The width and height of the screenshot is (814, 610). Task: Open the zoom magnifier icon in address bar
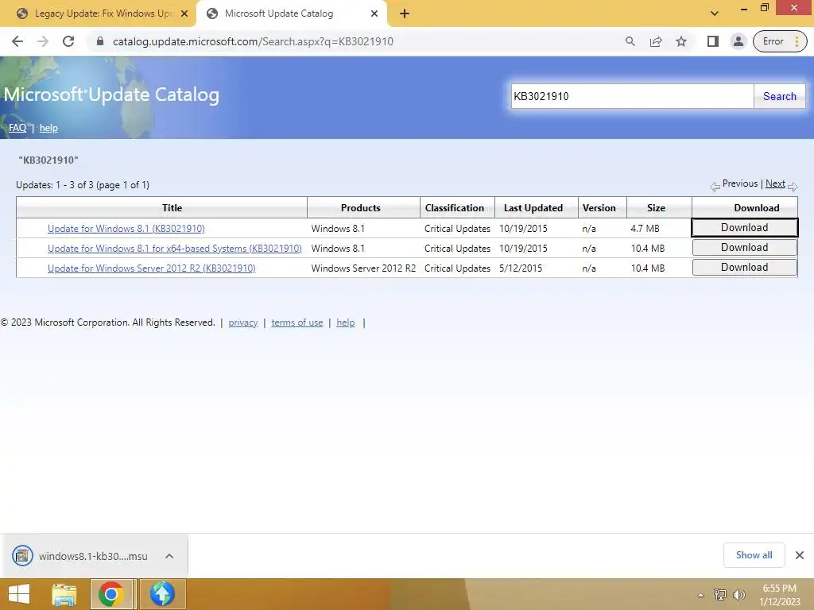coord(630,41)
